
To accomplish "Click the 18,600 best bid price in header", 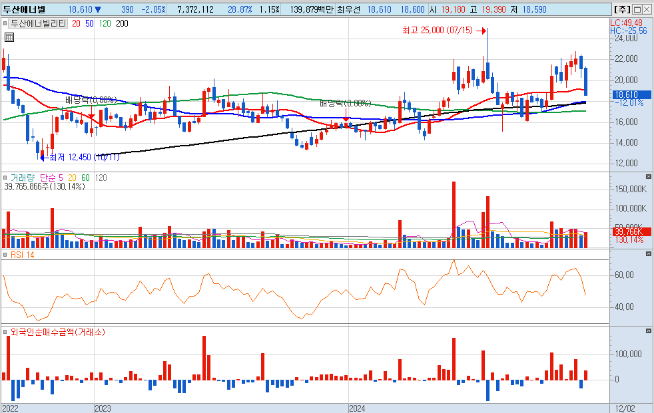I will (x=412, y=9).
